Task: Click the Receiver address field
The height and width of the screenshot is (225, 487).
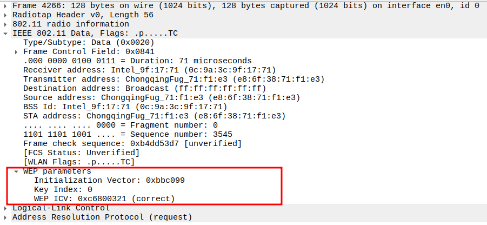Action: pyautogui.click(x=150, y=70)
